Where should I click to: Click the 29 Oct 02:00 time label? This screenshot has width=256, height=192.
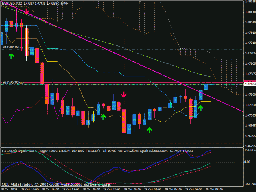pyautogui.click(x=153, y=190)
